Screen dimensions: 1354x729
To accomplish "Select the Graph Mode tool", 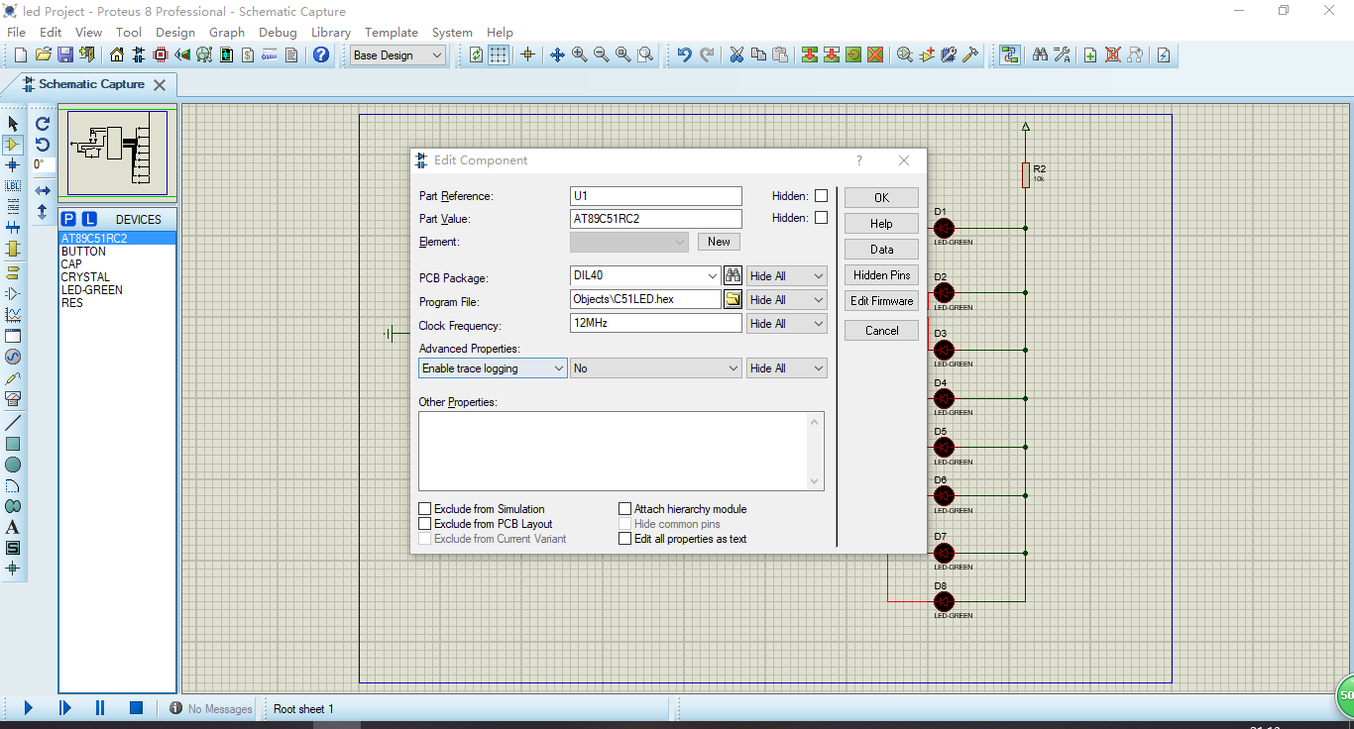I will (13, 315).
